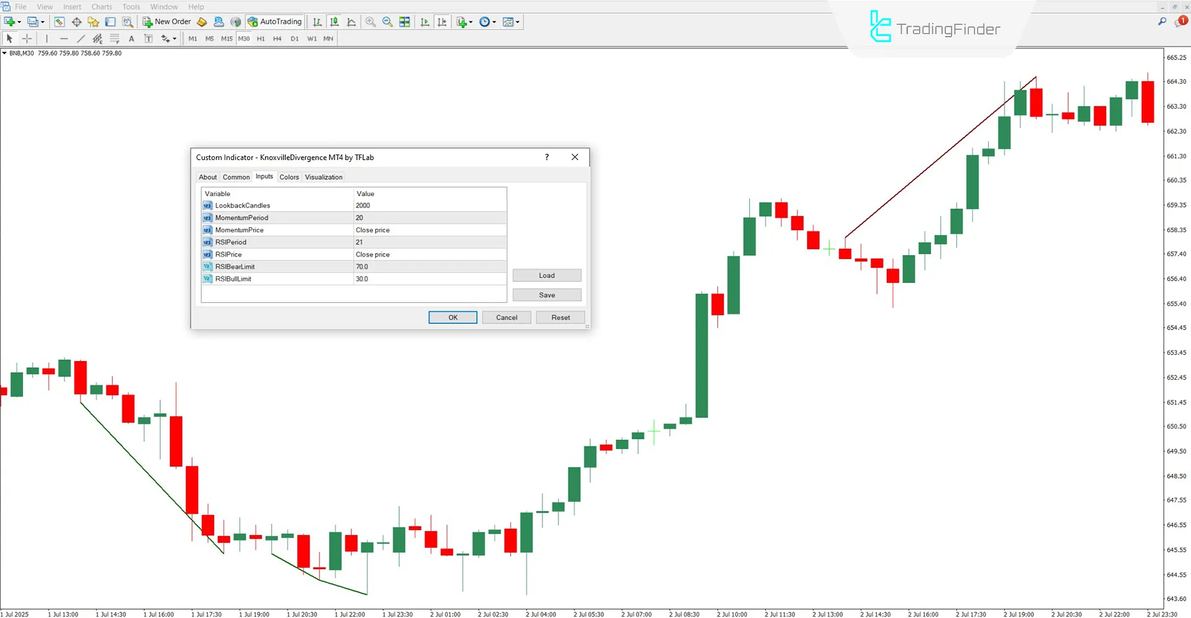This screenshot has height=618, width=1191.
Task: Switch to the Colors tab
Action: pos(289,177)
